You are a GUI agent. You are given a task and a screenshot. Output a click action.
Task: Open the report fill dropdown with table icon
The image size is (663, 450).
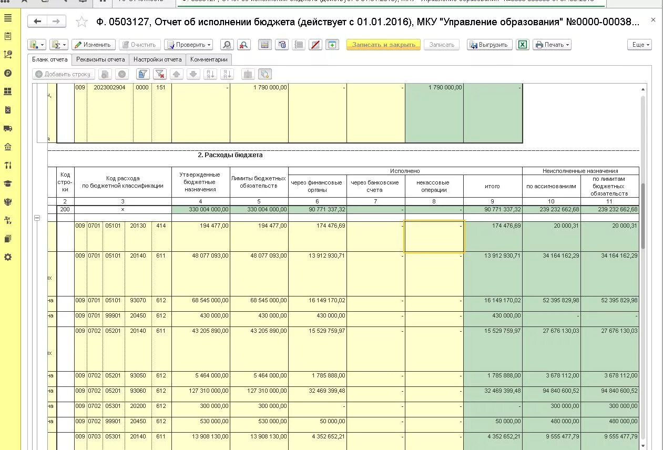[37, 45]
